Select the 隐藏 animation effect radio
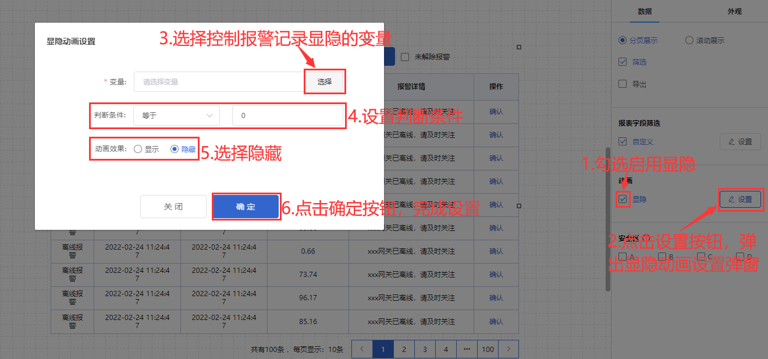 coord(183,149)
